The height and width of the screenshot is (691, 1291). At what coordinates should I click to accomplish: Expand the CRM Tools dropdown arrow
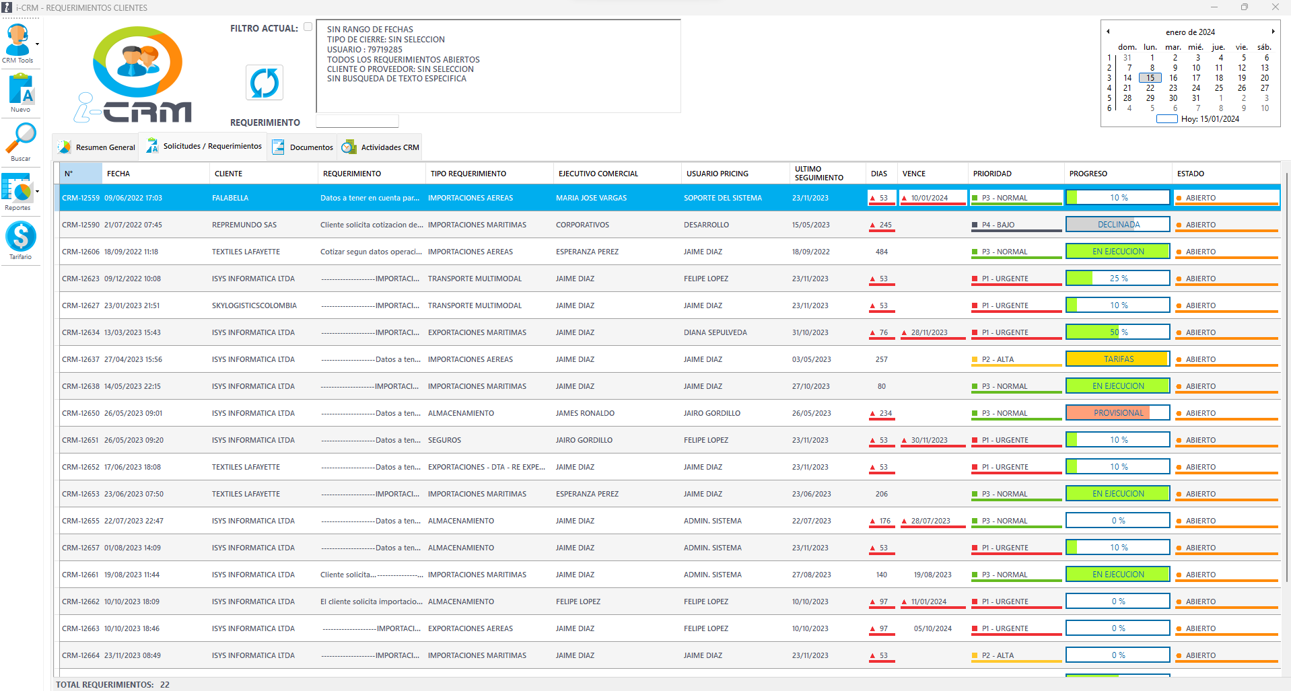[37, 44]
